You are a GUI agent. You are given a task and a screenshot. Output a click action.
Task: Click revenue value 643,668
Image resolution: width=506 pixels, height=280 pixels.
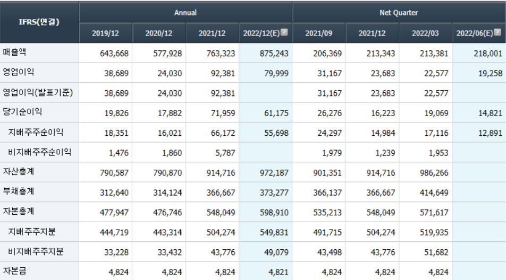[114, 54]
